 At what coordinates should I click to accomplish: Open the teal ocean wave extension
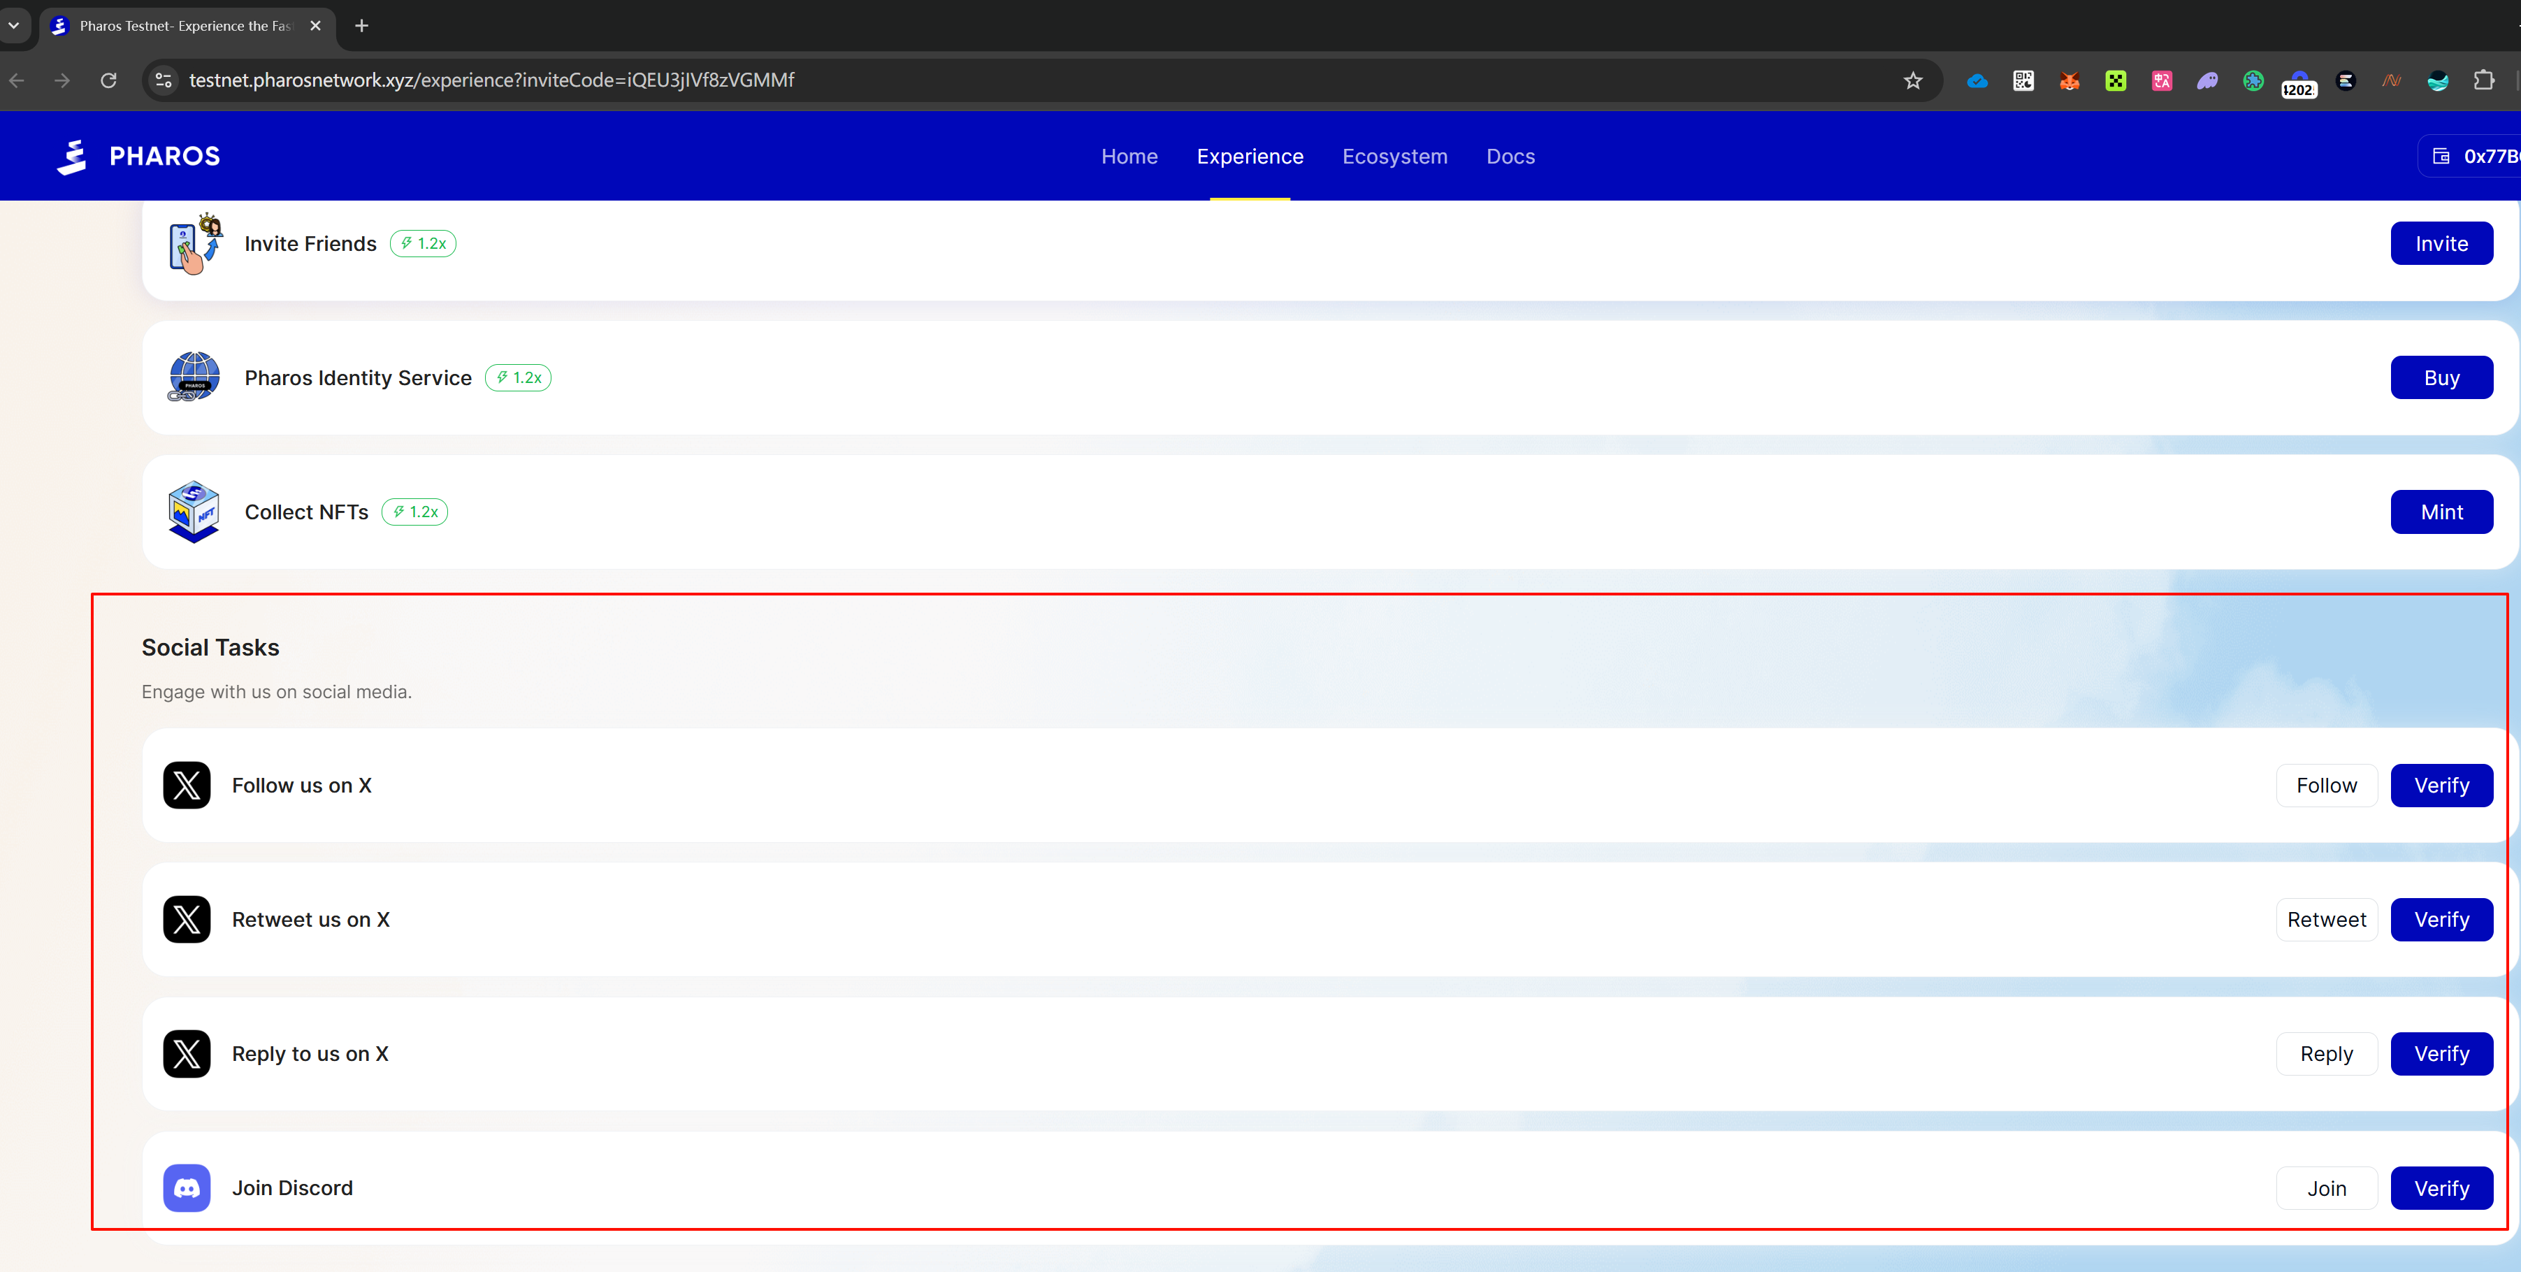(x=2437, y=80)
